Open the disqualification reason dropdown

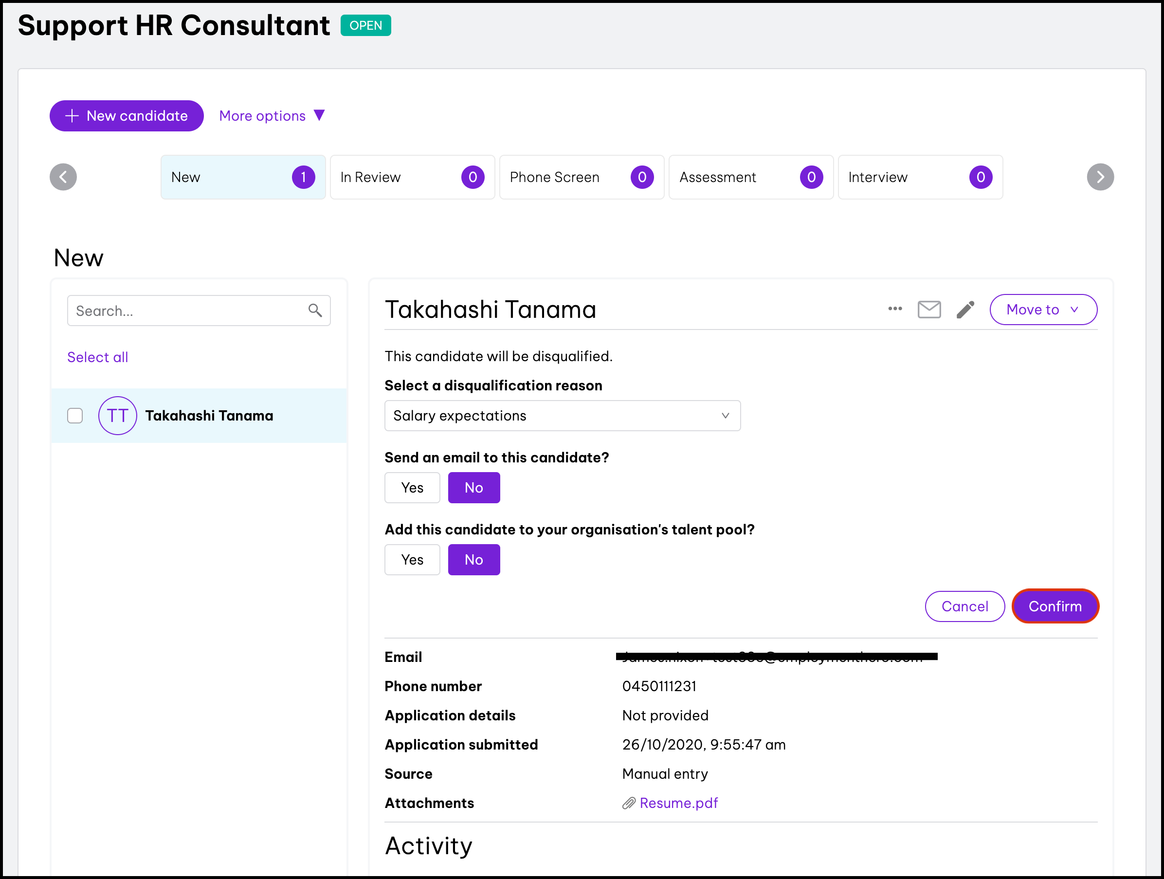562,416
